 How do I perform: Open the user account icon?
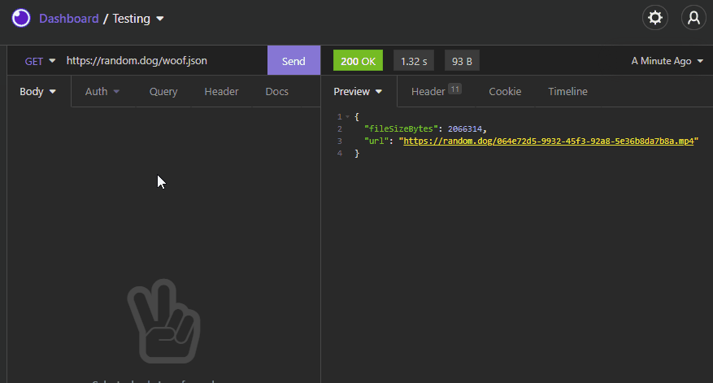pyautogui.click(x=693, y=18)
